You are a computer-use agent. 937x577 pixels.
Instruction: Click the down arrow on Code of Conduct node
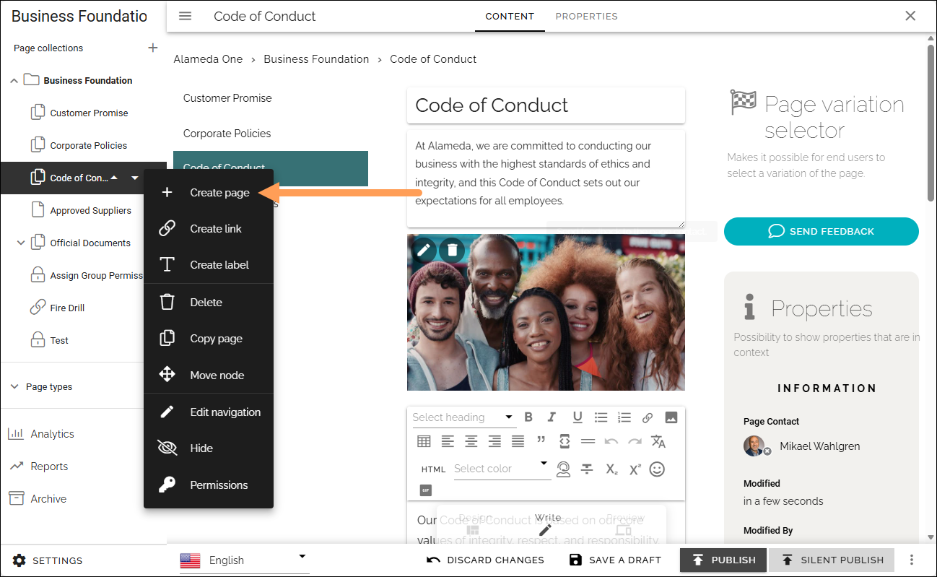(134, 178)
